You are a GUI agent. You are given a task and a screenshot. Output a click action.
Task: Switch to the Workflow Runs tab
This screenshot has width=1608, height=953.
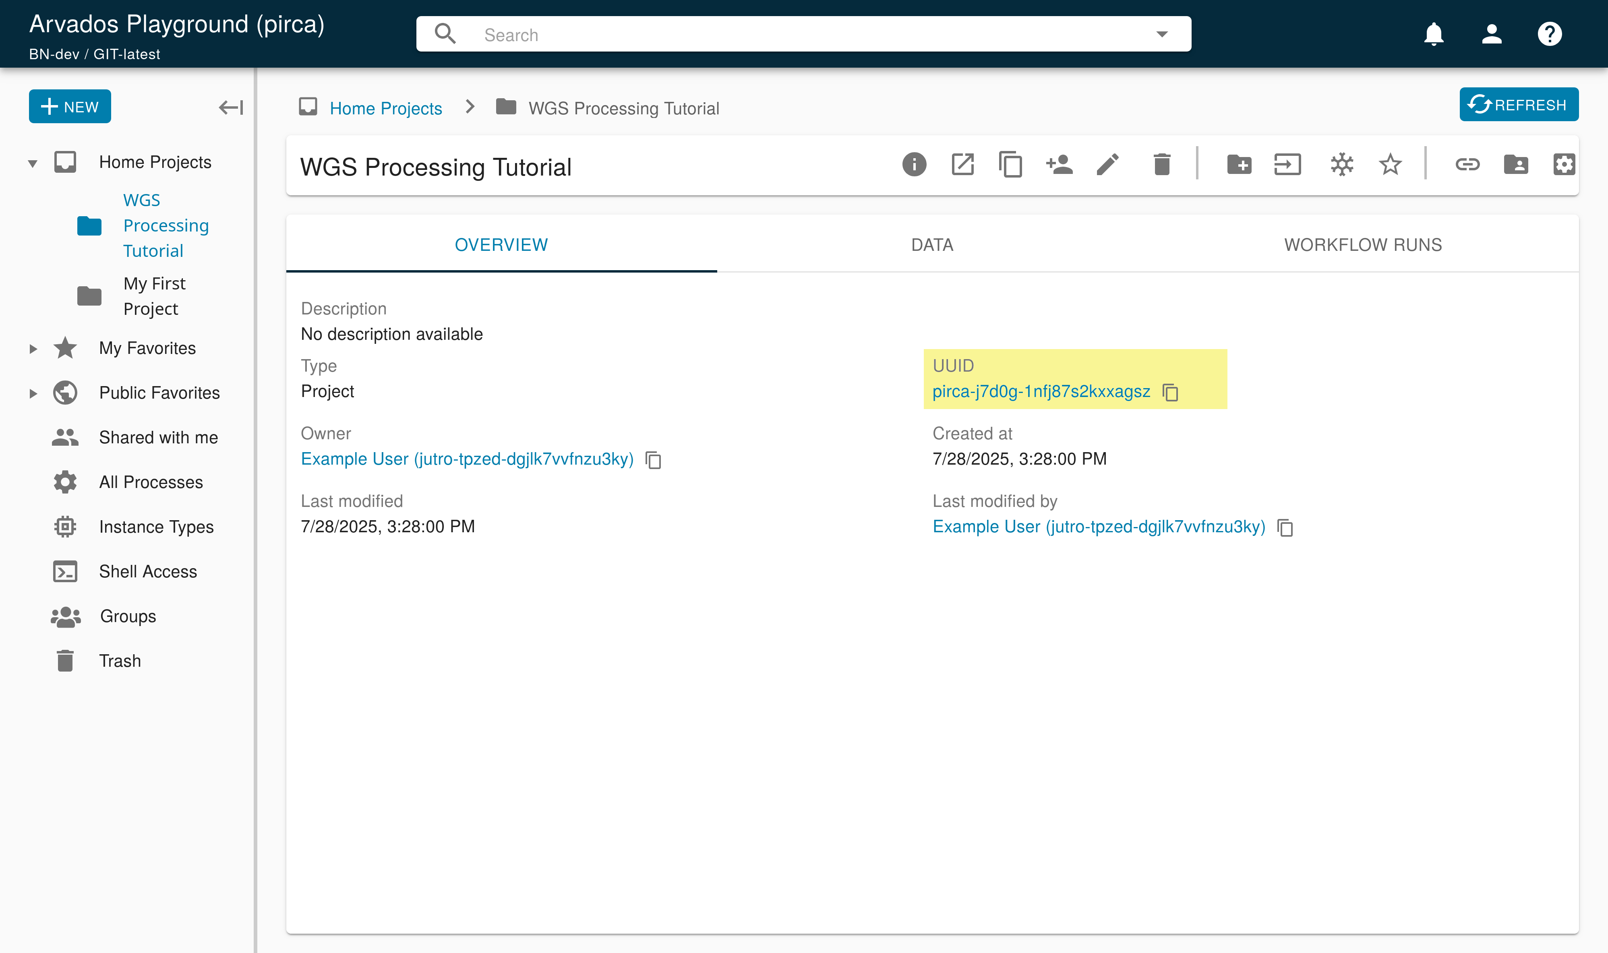point(1363,245)
